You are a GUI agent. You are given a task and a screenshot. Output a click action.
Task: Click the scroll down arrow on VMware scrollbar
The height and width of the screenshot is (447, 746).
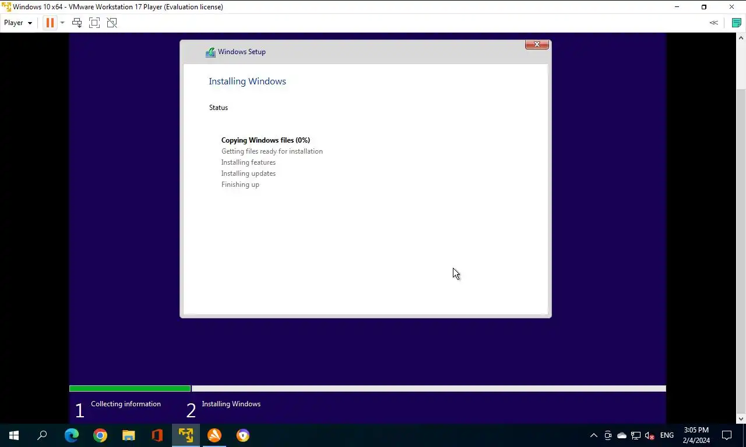click(x=741, y=418)
